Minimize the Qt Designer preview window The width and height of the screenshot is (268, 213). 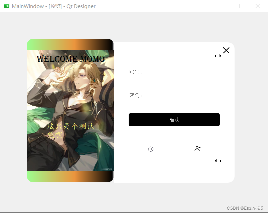tap(219, 6)
